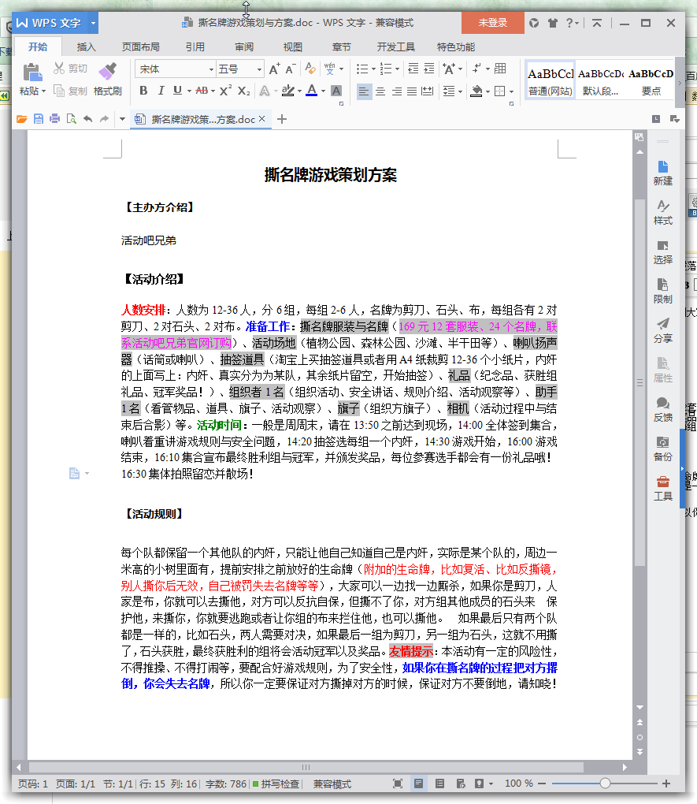Expand the borders dropdown arrow
697x804 pixels.
tap(511, 91)
